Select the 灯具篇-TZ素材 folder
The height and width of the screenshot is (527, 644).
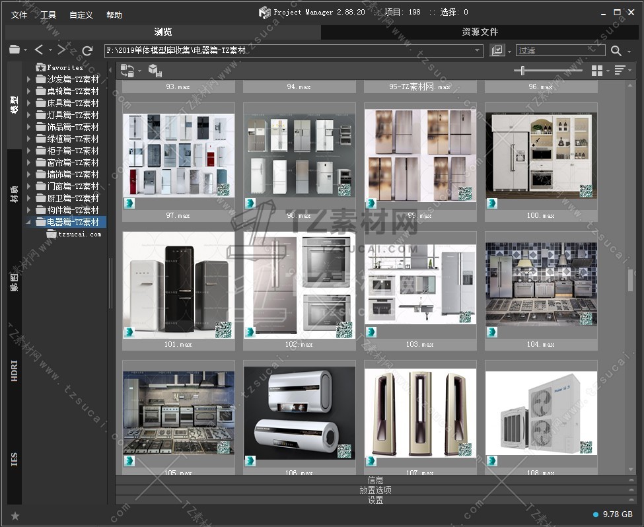click(x=73, y=115)
